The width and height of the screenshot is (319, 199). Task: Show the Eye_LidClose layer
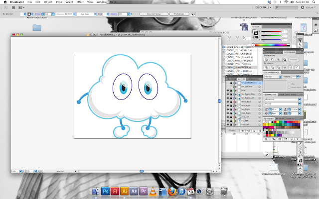[x=228, y=87]
